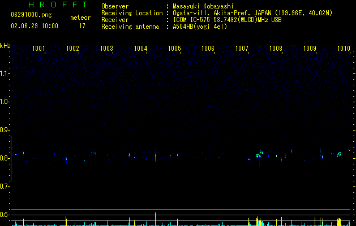The image size is (356, 226).
Task: Click the 1008 time axis marker
Action: 276,49
